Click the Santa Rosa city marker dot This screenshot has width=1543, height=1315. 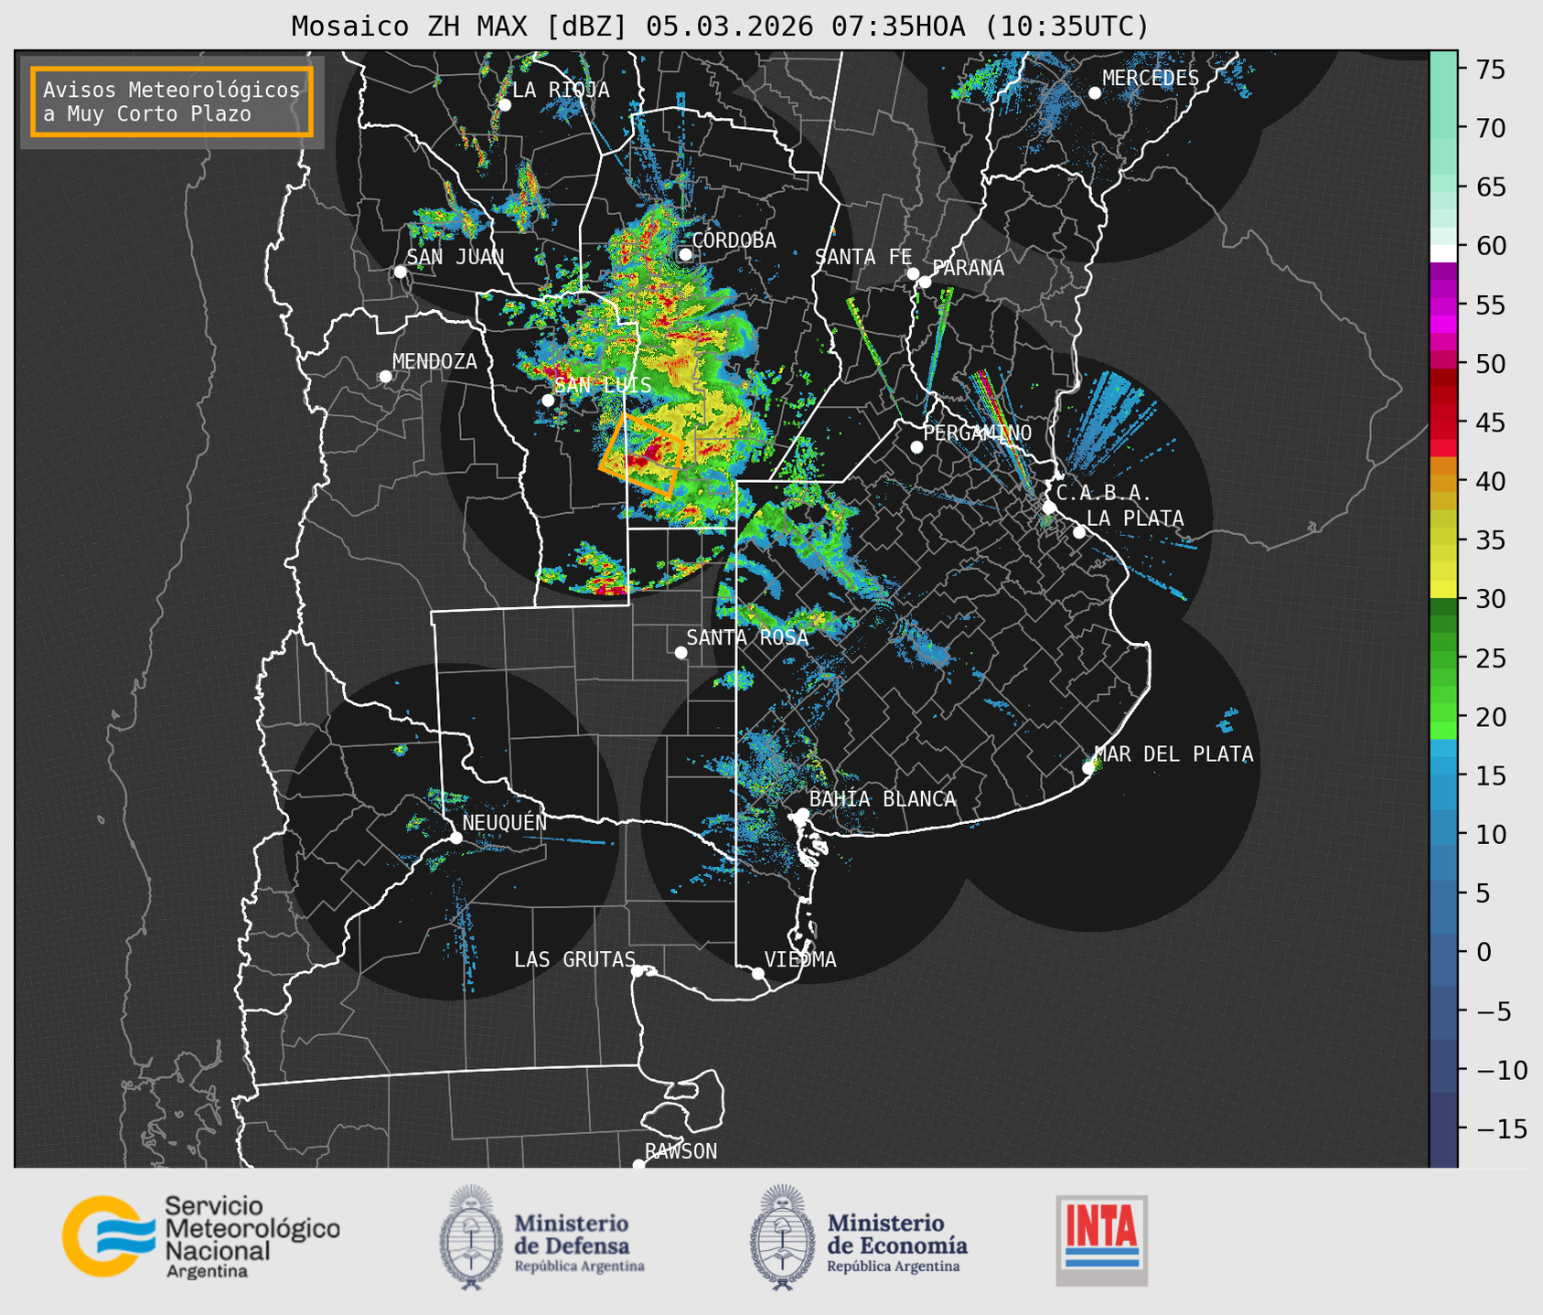680,652
